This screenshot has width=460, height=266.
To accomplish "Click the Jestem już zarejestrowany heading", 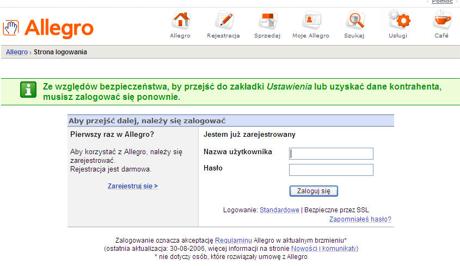I will (x=249, y=135).
